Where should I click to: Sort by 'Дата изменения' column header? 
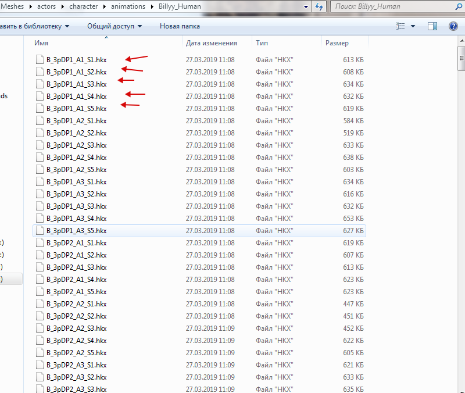pyautogui.click(x=211, y=43)
